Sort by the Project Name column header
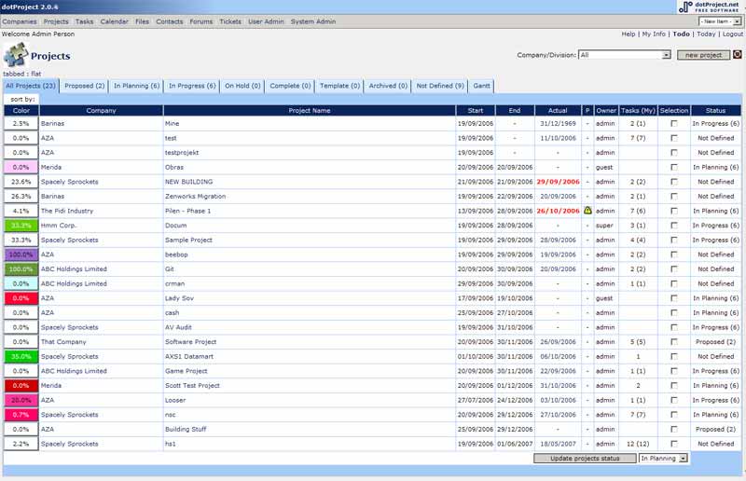 click(309, 110)
